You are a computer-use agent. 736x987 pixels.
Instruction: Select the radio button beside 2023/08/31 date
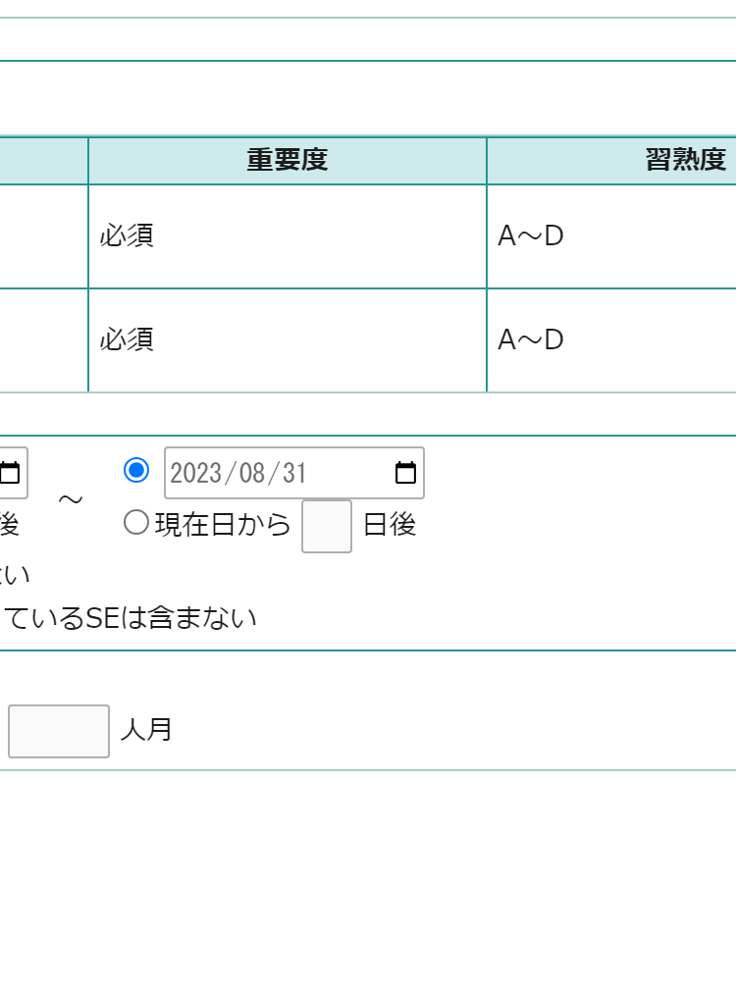tap(136, 471)
